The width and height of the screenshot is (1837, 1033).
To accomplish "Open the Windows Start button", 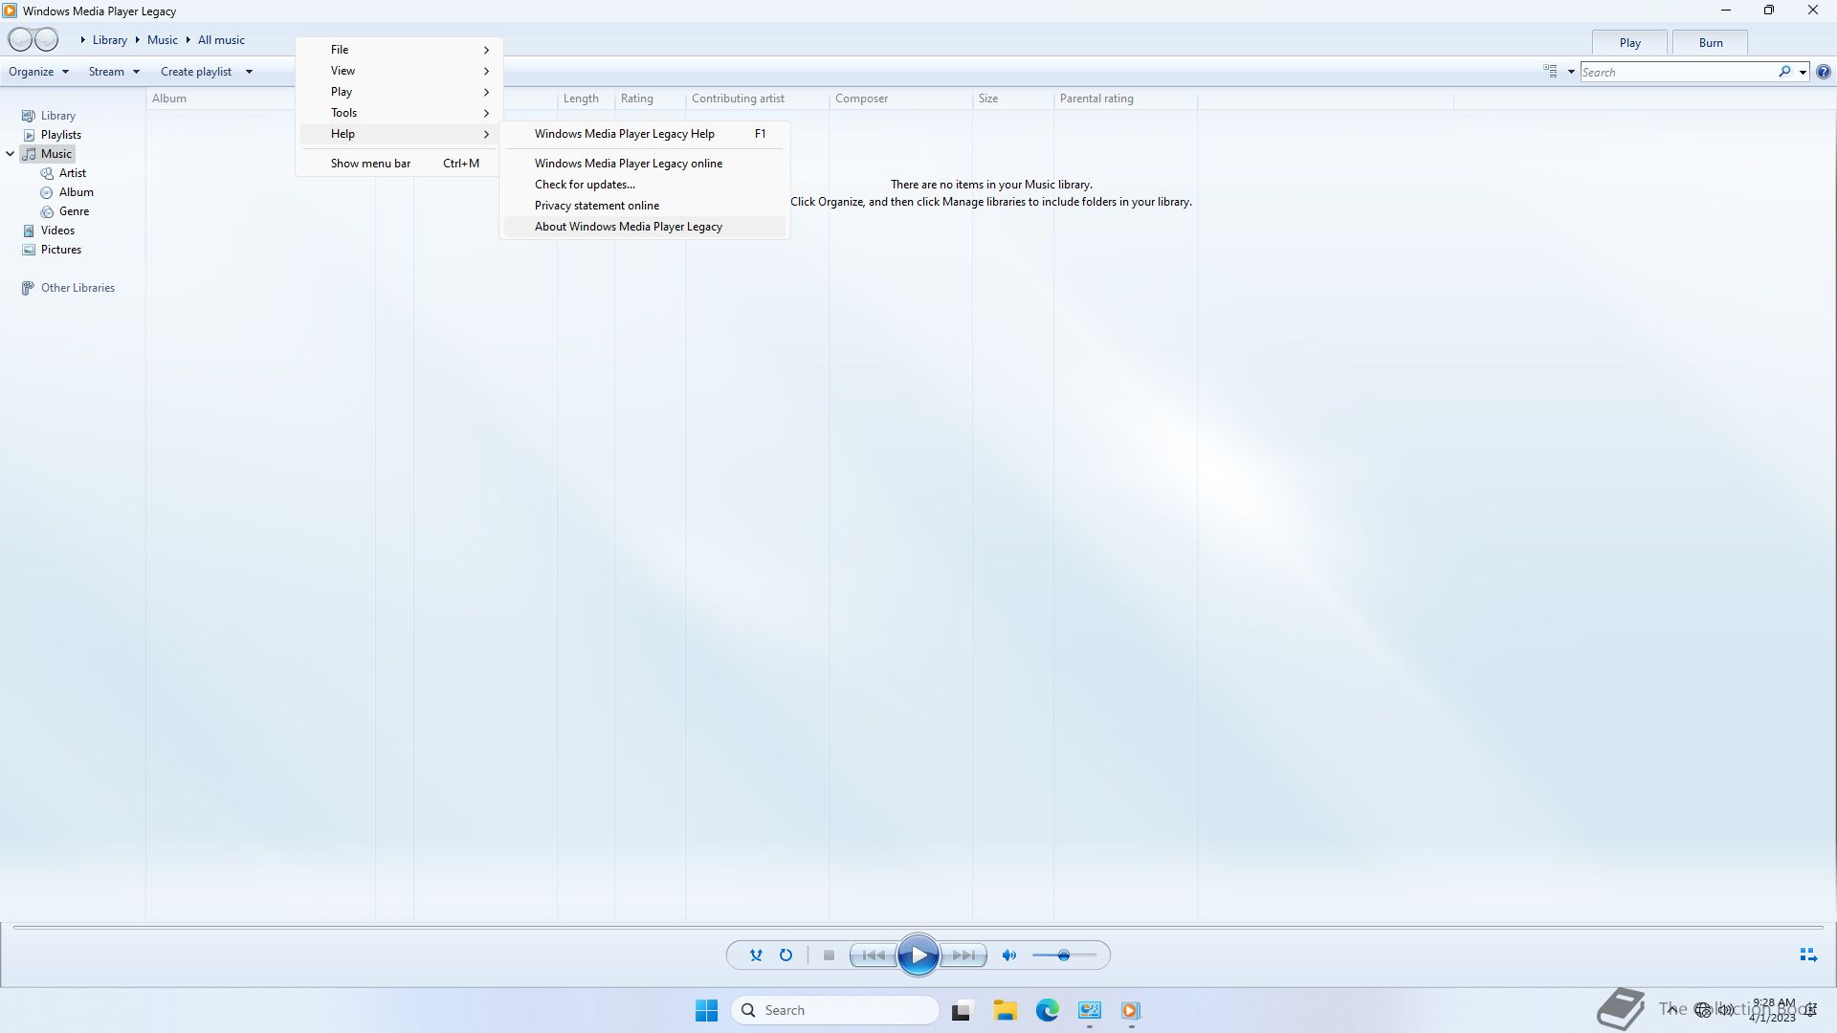I will tap(706, 1010).
